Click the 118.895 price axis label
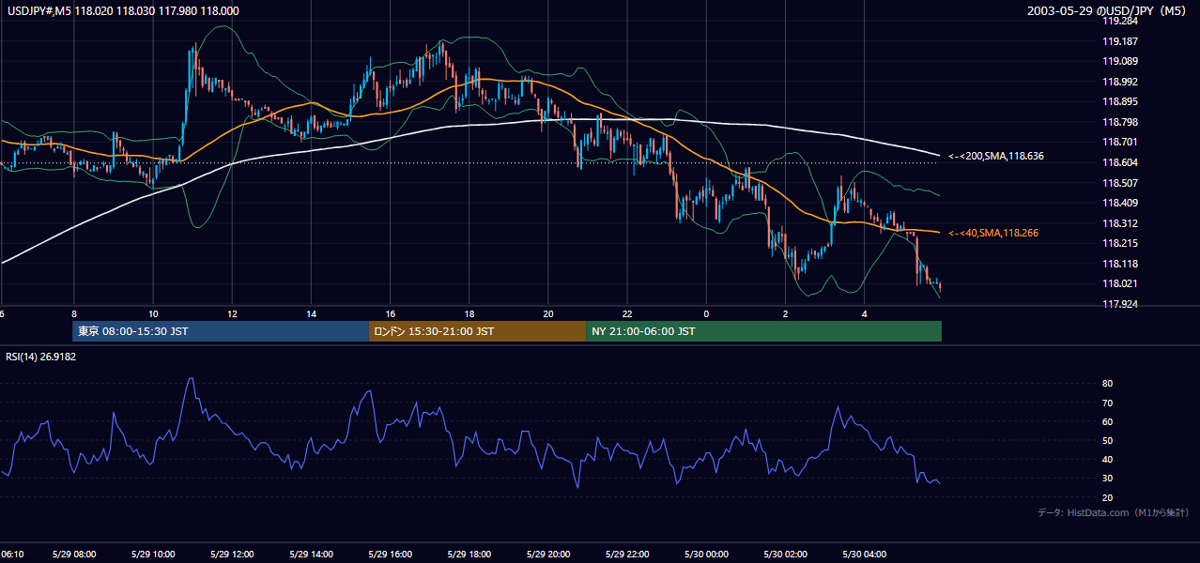Image resolution: width=1200 pixels, height=563 pixels. pos(1120,102)
